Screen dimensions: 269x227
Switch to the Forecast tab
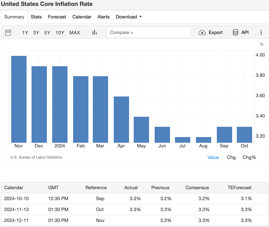(x=57, y=17)
